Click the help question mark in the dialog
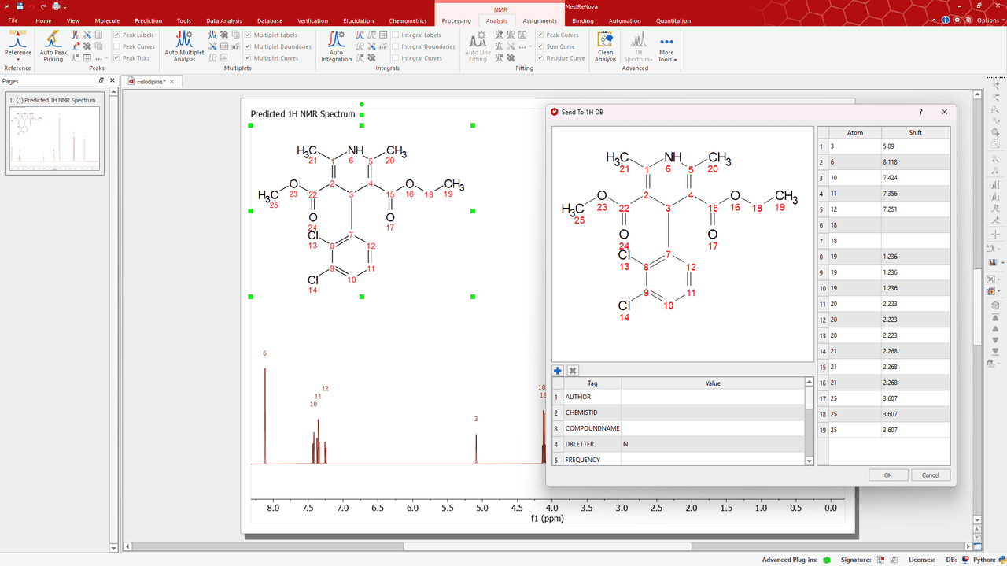The width and height of the screenshot is (1007, 566). click(x=920, y=112)
